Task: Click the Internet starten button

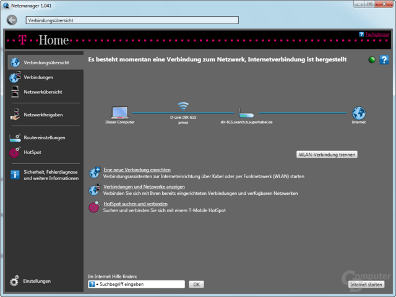Action: pos(366,285)
